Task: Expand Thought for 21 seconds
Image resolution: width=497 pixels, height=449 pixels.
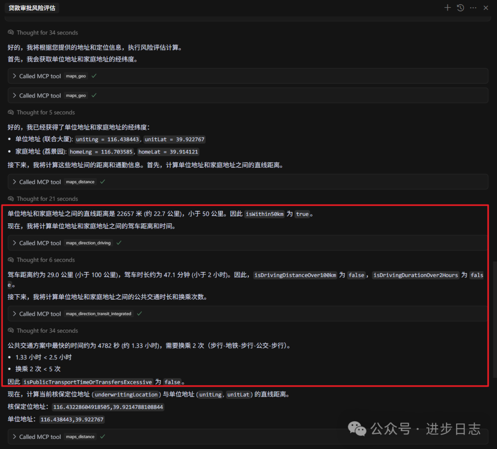Action: click(x=47, y=199)
